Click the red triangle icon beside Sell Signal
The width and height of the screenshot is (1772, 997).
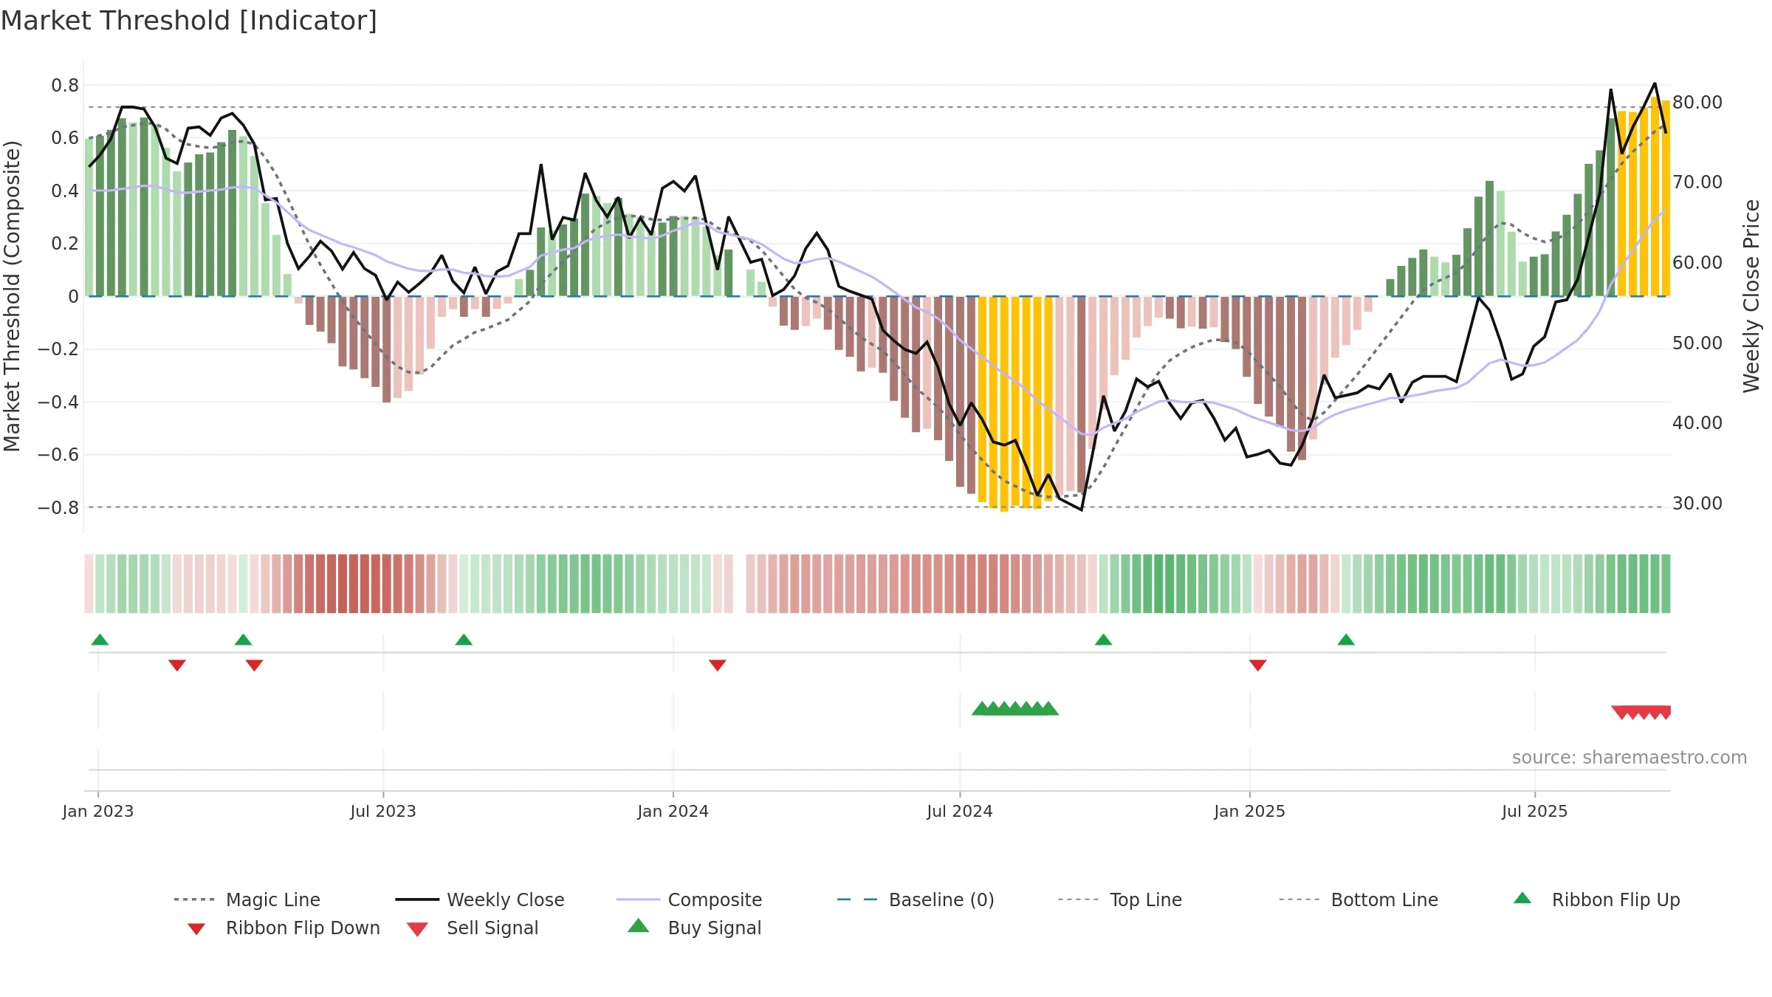point(417,929)
